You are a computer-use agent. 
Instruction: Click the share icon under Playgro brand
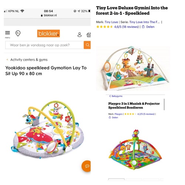110,117
